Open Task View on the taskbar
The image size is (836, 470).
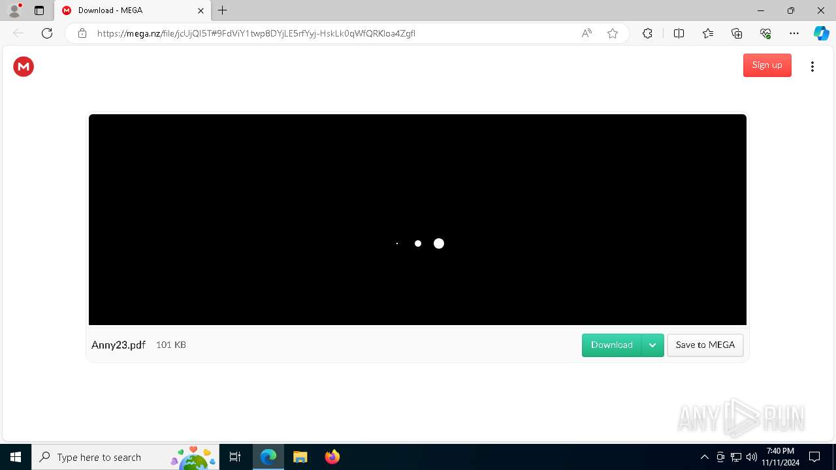click(x=235, y=457)
